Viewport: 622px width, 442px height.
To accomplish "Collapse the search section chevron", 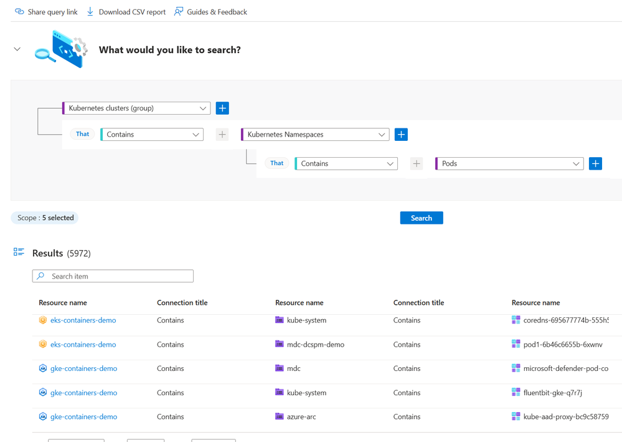I will [17, 49].
